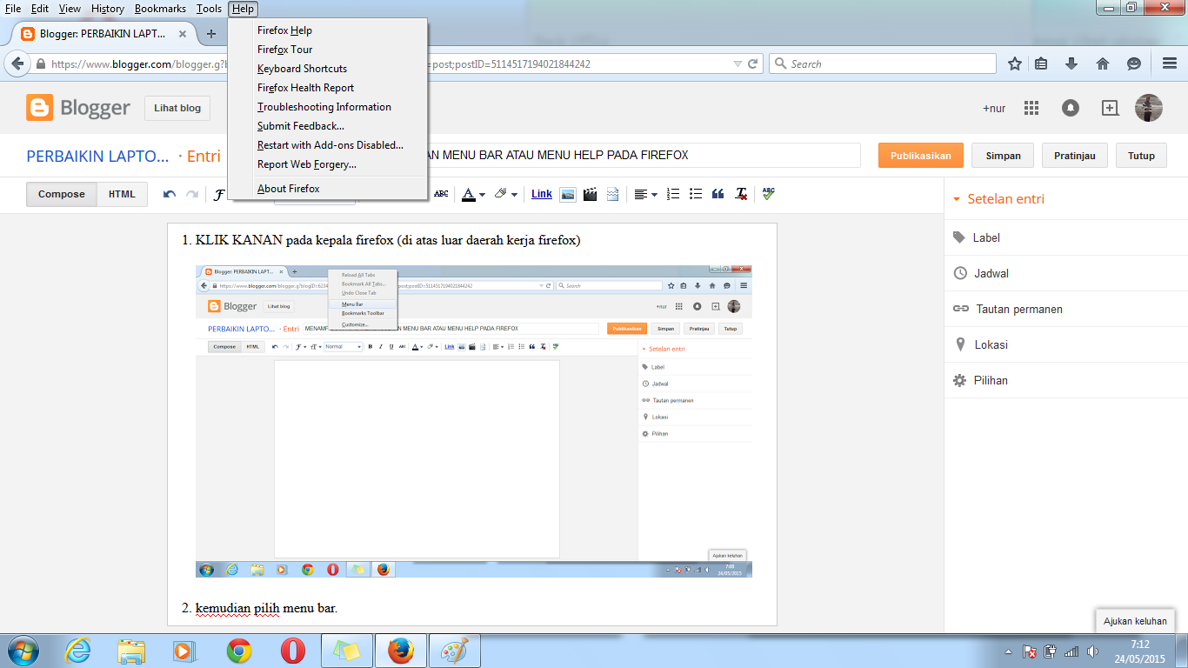Open the Google apps grid

click(1031, 108)
